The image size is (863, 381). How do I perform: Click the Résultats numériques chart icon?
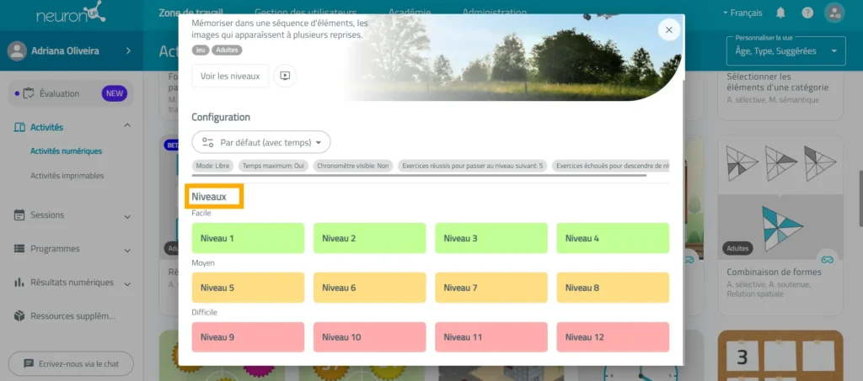coord(19,283)
